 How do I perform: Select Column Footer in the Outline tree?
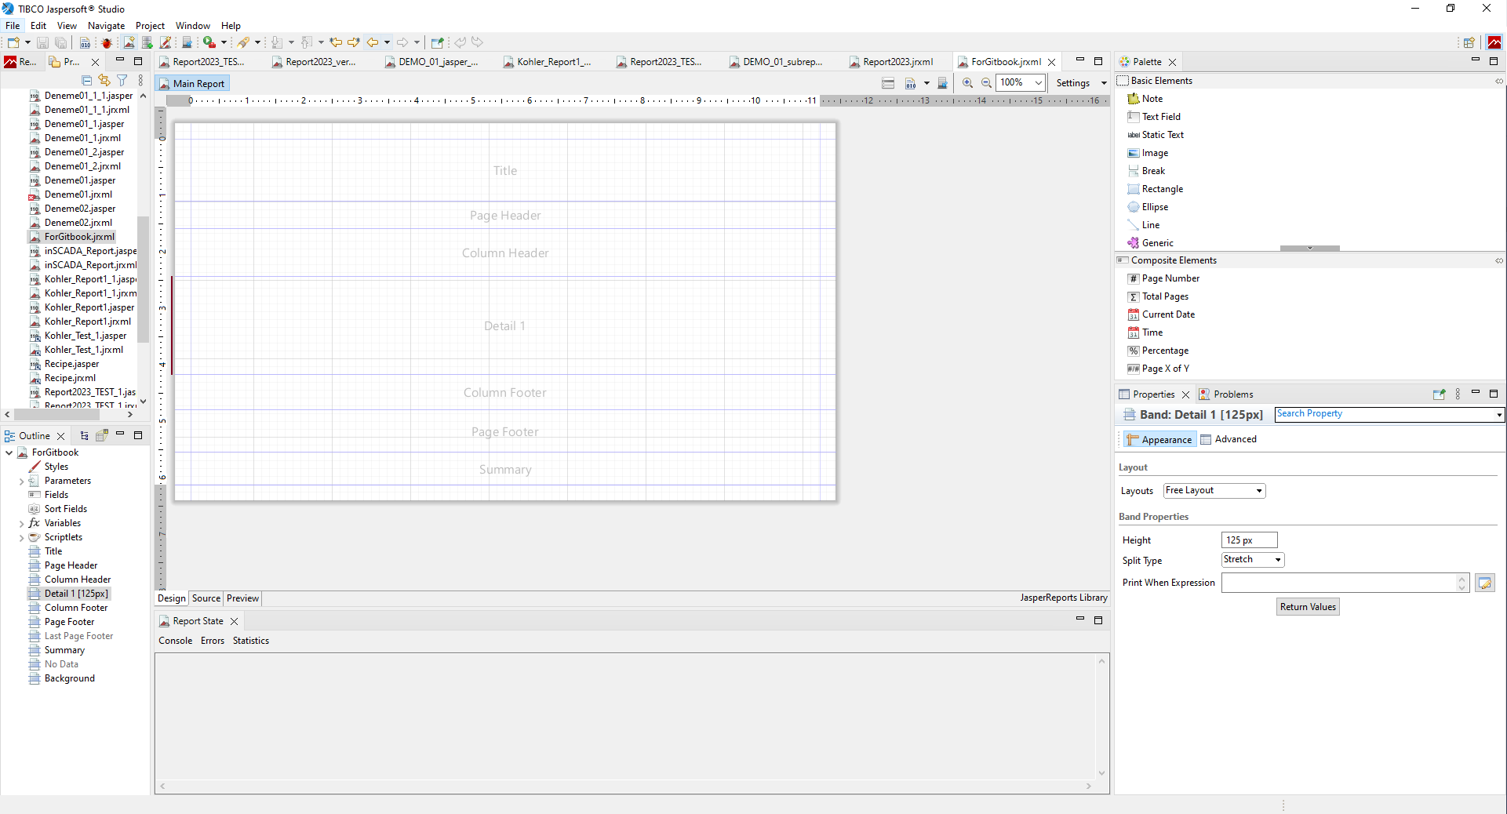(x=76, y=609)
